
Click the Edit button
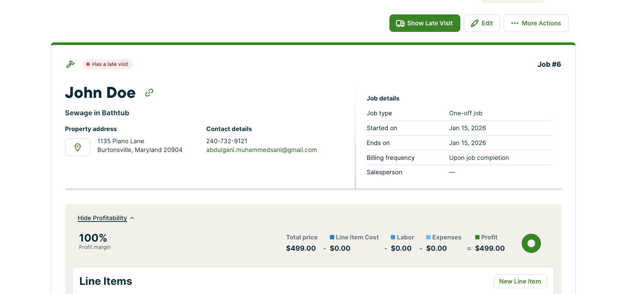tap(482, 23)
